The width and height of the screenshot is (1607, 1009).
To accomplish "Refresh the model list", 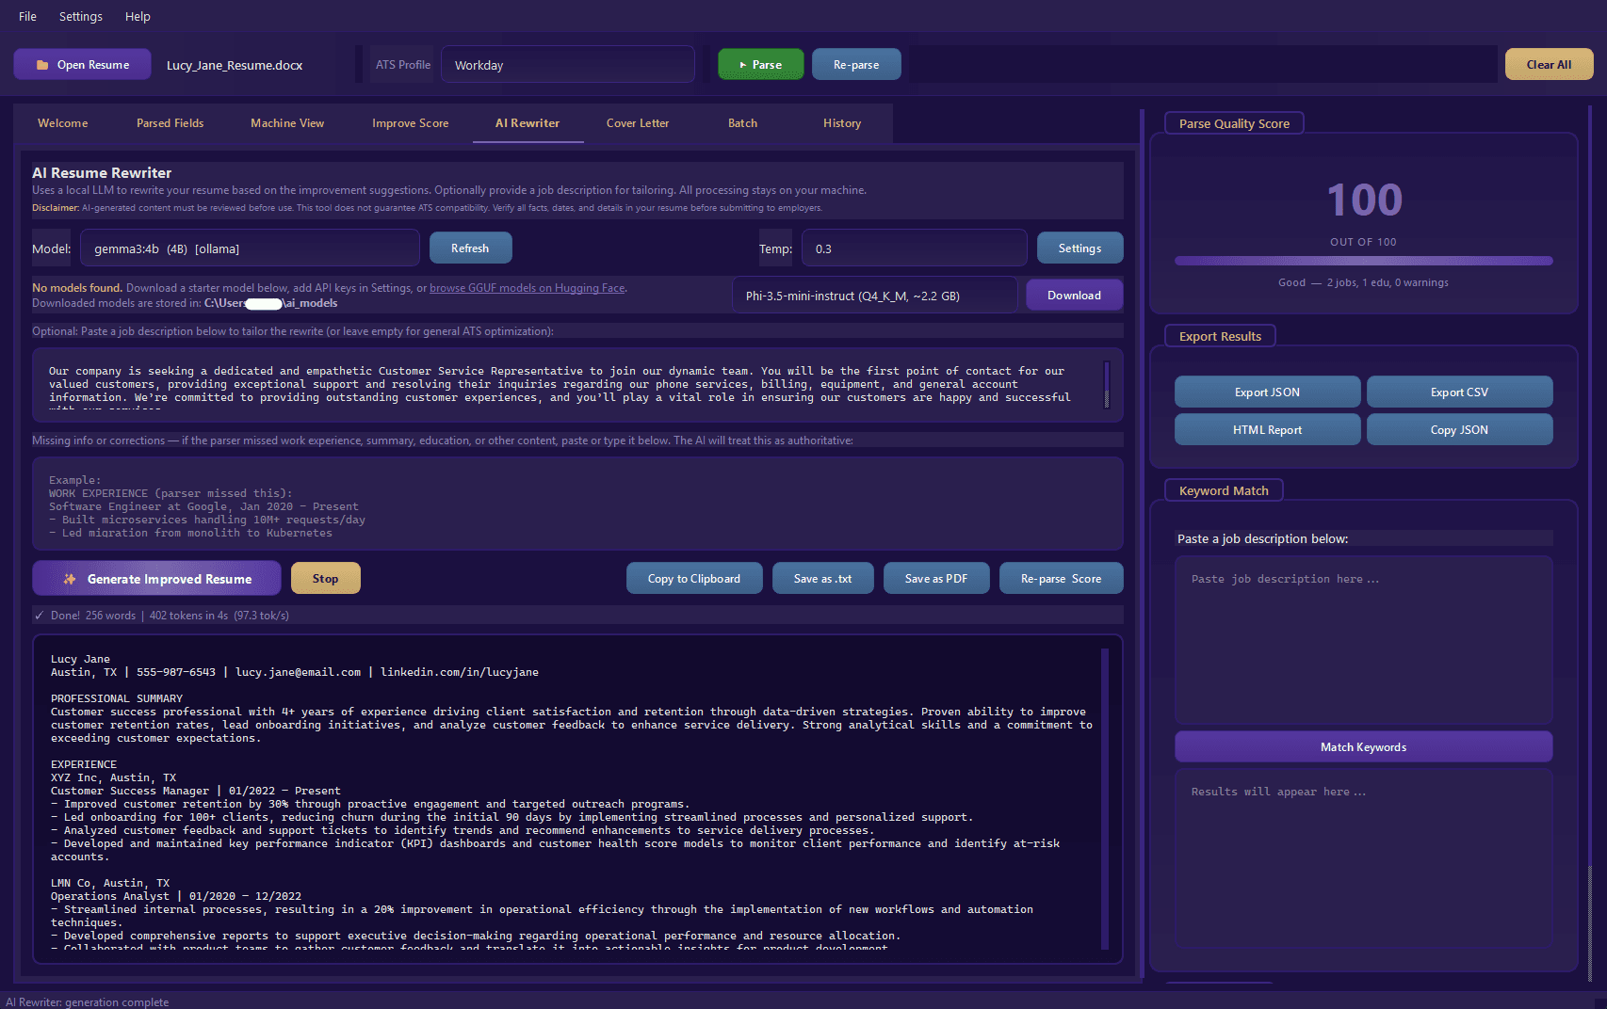I will pos(470,248).
